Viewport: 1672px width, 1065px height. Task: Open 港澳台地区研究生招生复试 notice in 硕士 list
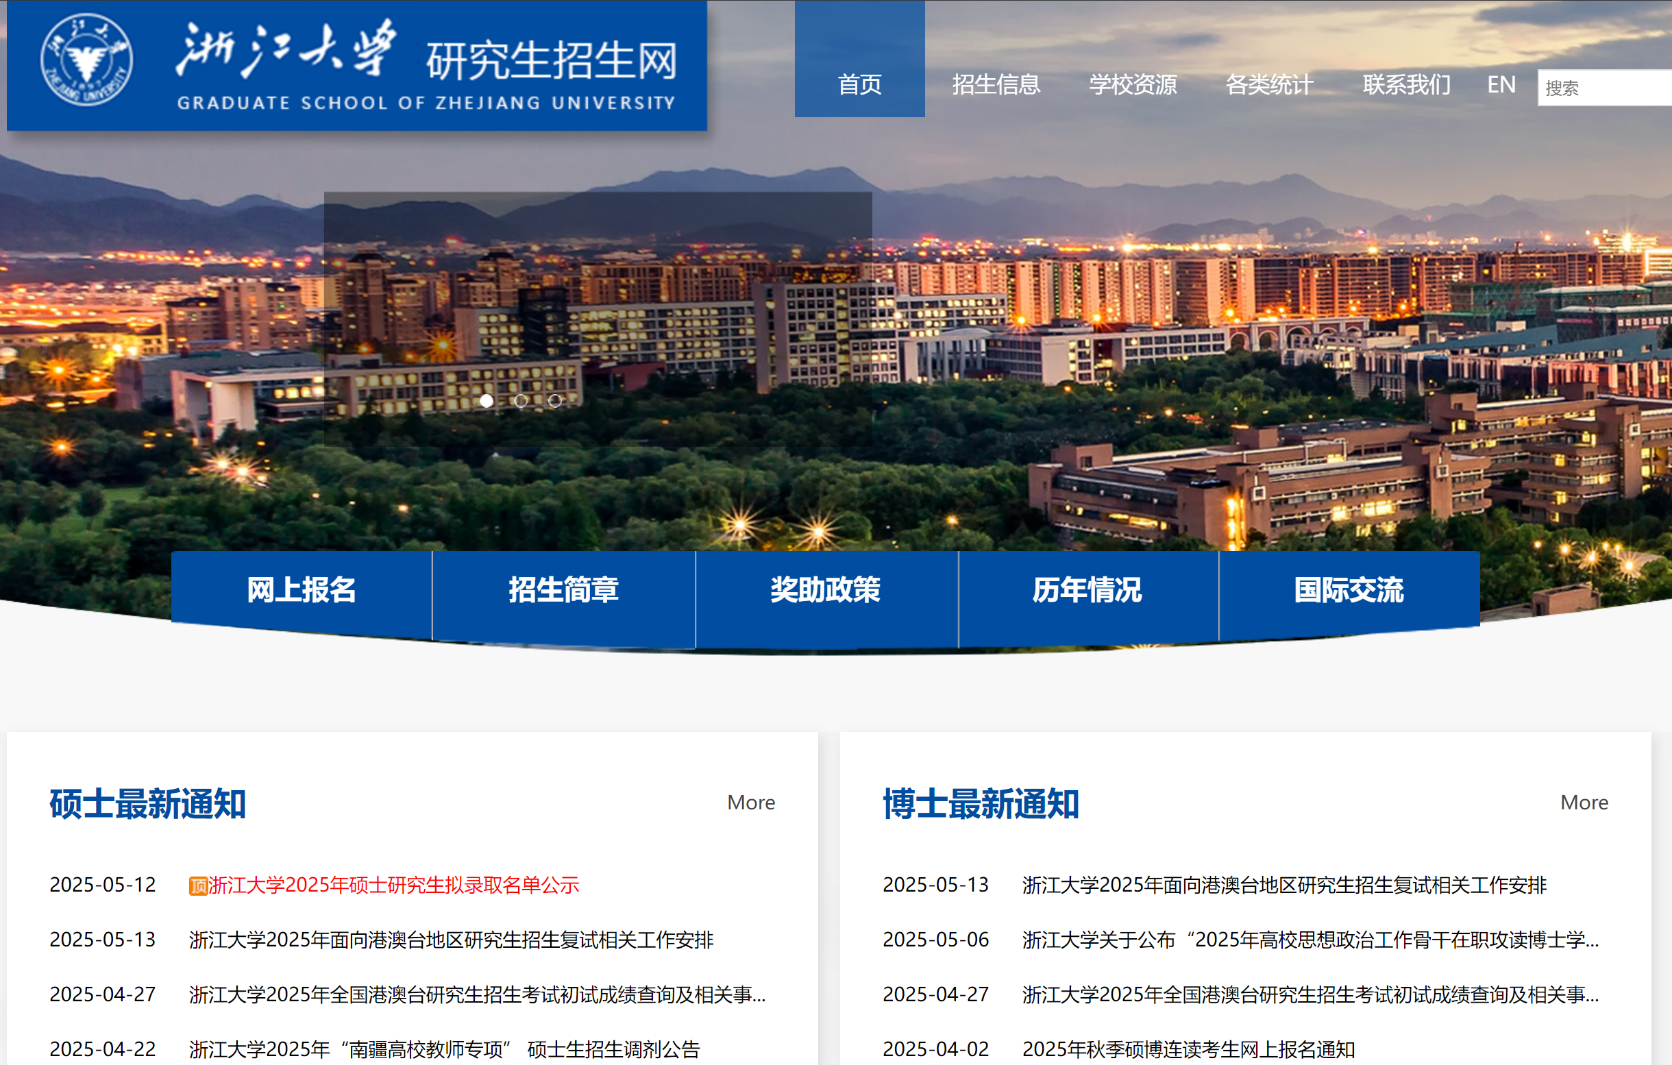[452, 940]
